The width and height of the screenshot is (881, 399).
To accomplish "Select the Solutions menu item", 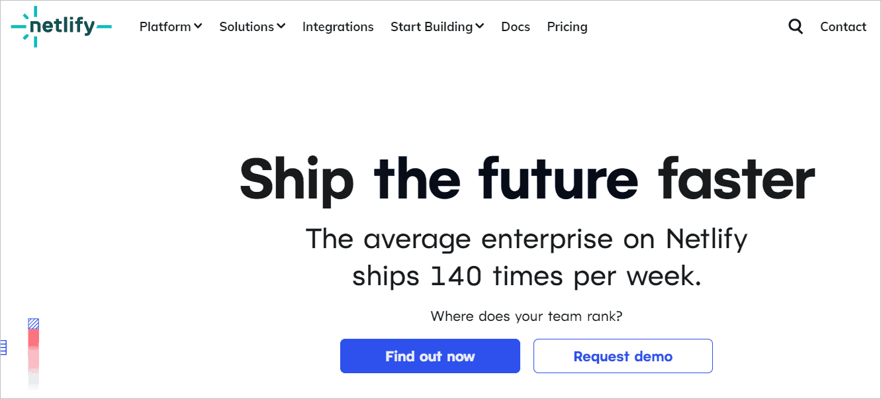I will coord(247,26).
